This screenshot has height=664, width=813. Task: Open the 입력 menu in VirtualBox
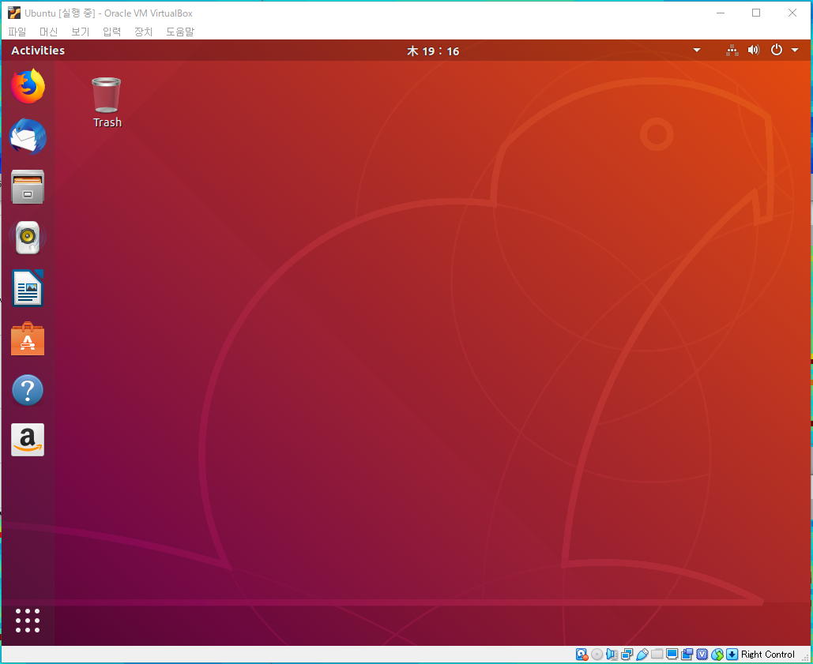(112, 32)
